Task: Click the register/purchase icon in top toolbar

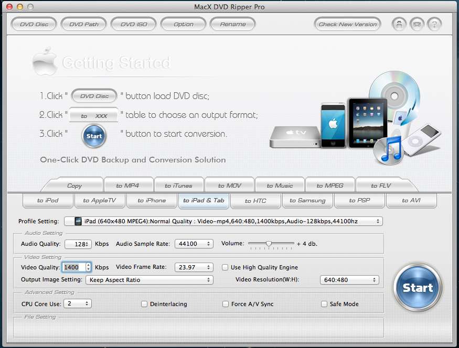Action: [x=399, y=24]
